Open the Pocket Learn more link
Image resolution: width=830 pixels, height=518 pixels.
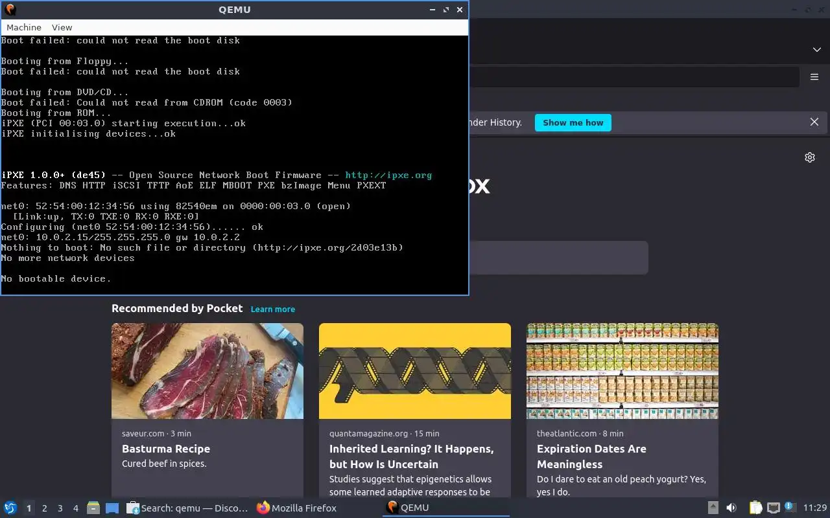point(273,309)
